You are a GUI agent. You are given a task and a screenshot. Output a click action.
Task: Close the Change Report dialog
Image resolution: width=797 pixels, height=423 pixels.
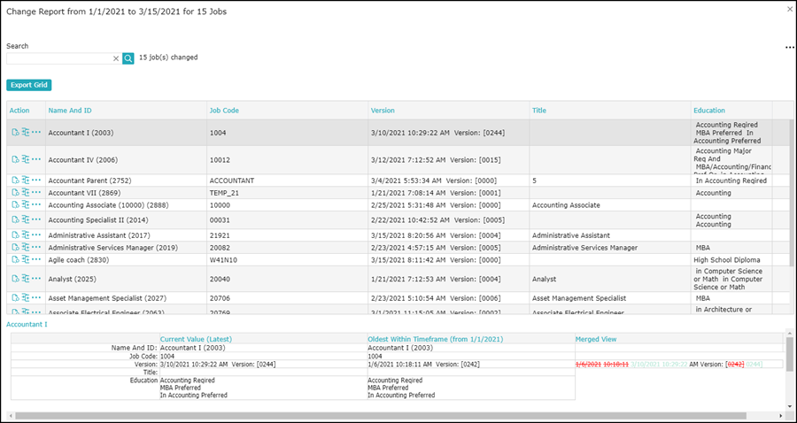790,9
